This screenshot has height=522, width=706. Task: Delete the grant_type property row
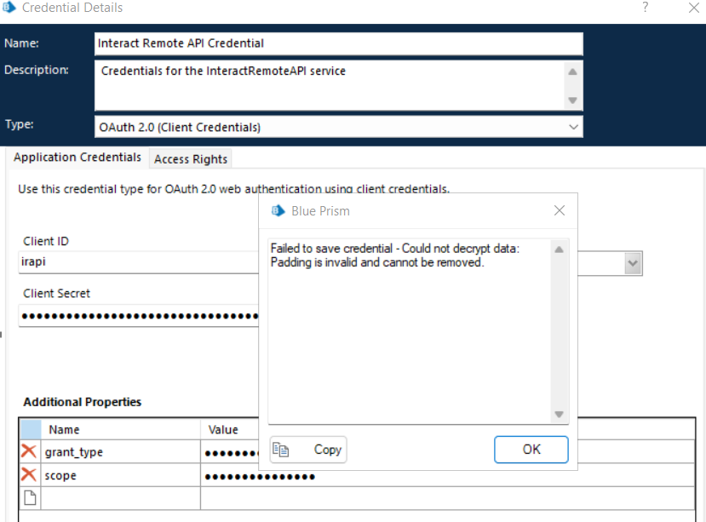[29, 451]
